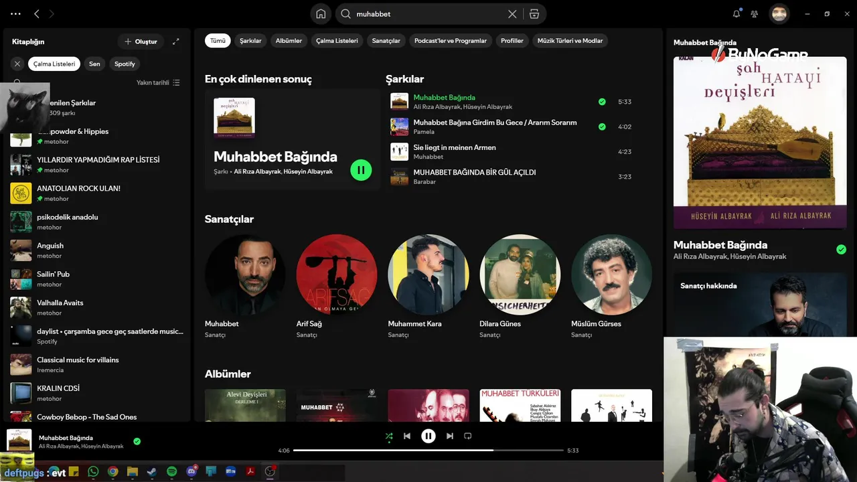Open Steam from the taskbar

pyautogui.click(x=152, y=471)
